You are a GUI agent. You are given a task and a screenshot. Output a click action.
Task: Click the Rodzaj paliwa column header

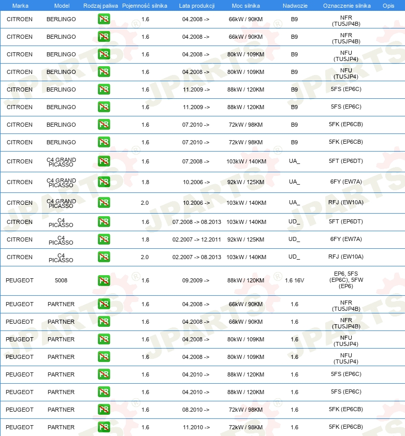[x=100, y=6]
